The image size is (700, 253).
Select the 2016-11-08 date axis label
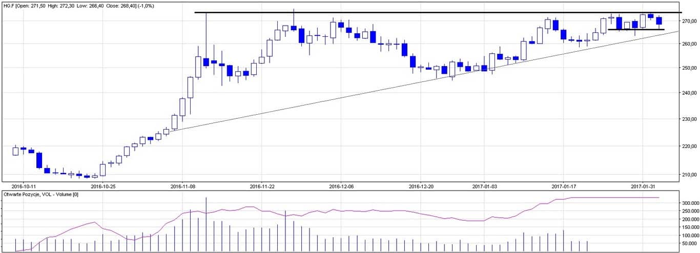(x=182, y=186)
